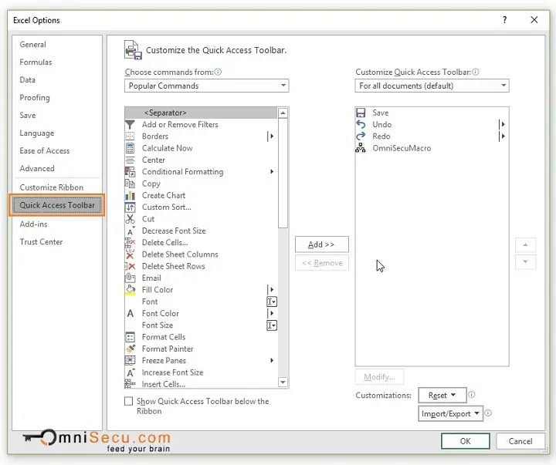Click the Fill Color bucket icon

tap(131, 290)
